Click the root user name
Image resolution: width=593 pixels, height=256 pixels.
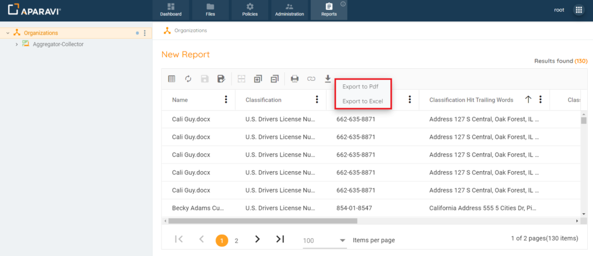coord(559,10)
